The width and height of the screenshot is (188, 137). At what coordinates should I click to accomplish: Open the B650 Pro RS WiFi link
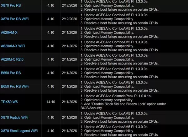coord(14,86)
